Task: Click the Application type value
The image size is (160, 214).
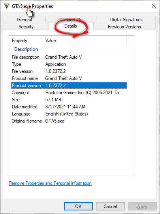Action: point(56,64)
